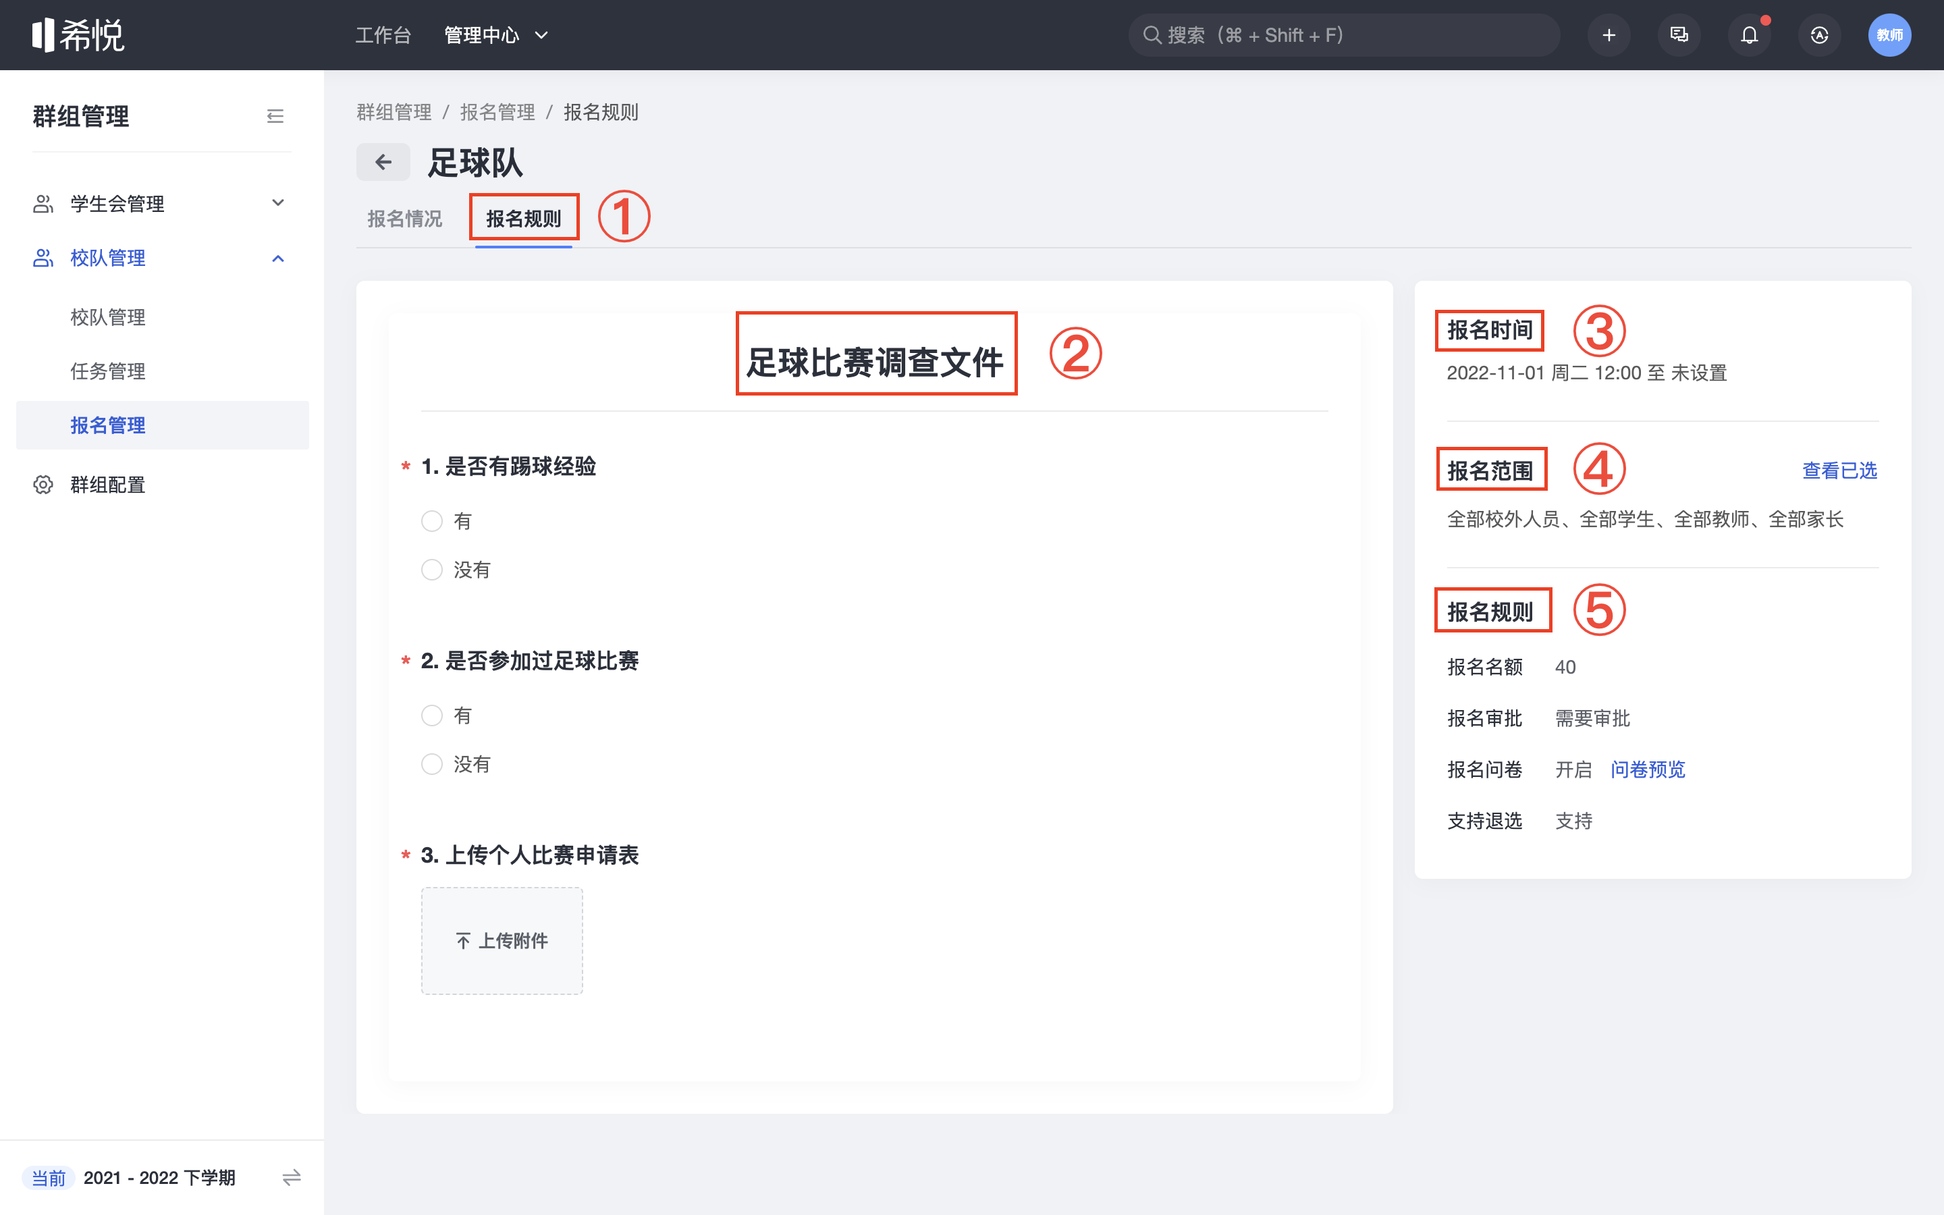Select 没有 for 是否参加过足球比赛

432,764
